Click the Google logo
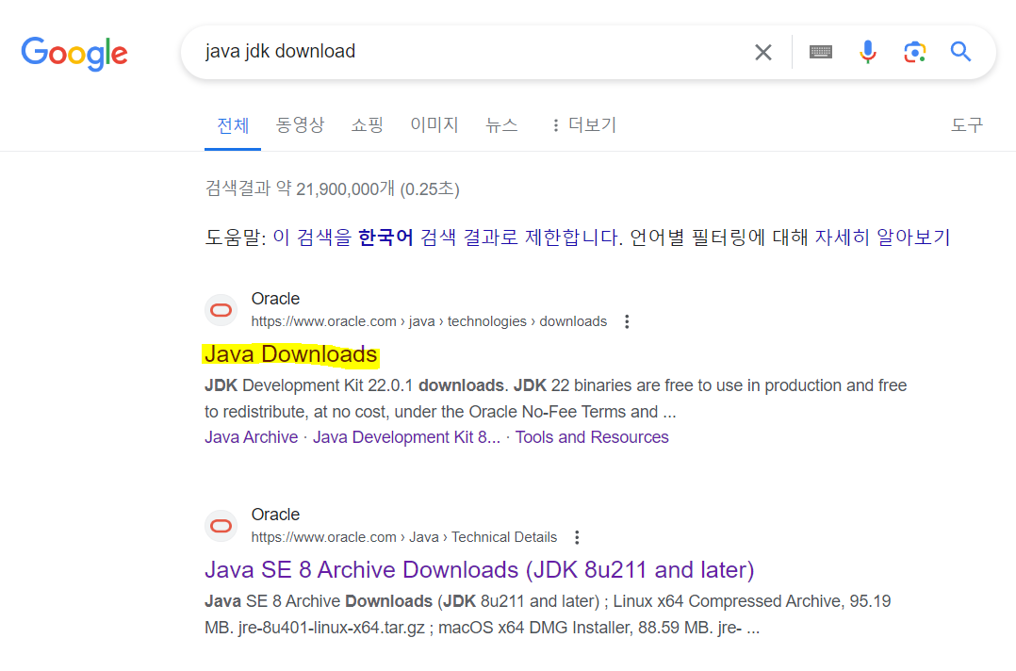 (74, 53)
